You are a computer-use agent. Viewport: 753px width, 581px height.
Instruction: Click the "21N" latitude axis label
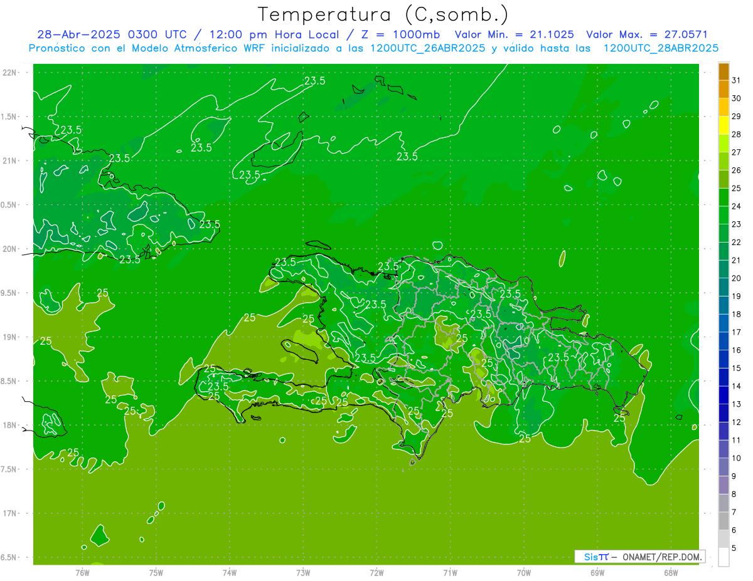[10, 160]
